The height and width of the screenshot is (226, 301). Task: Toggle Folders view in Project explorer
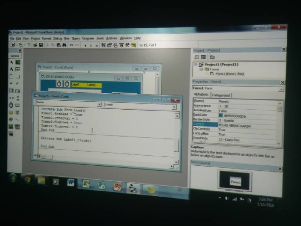[x=212, y=57]
